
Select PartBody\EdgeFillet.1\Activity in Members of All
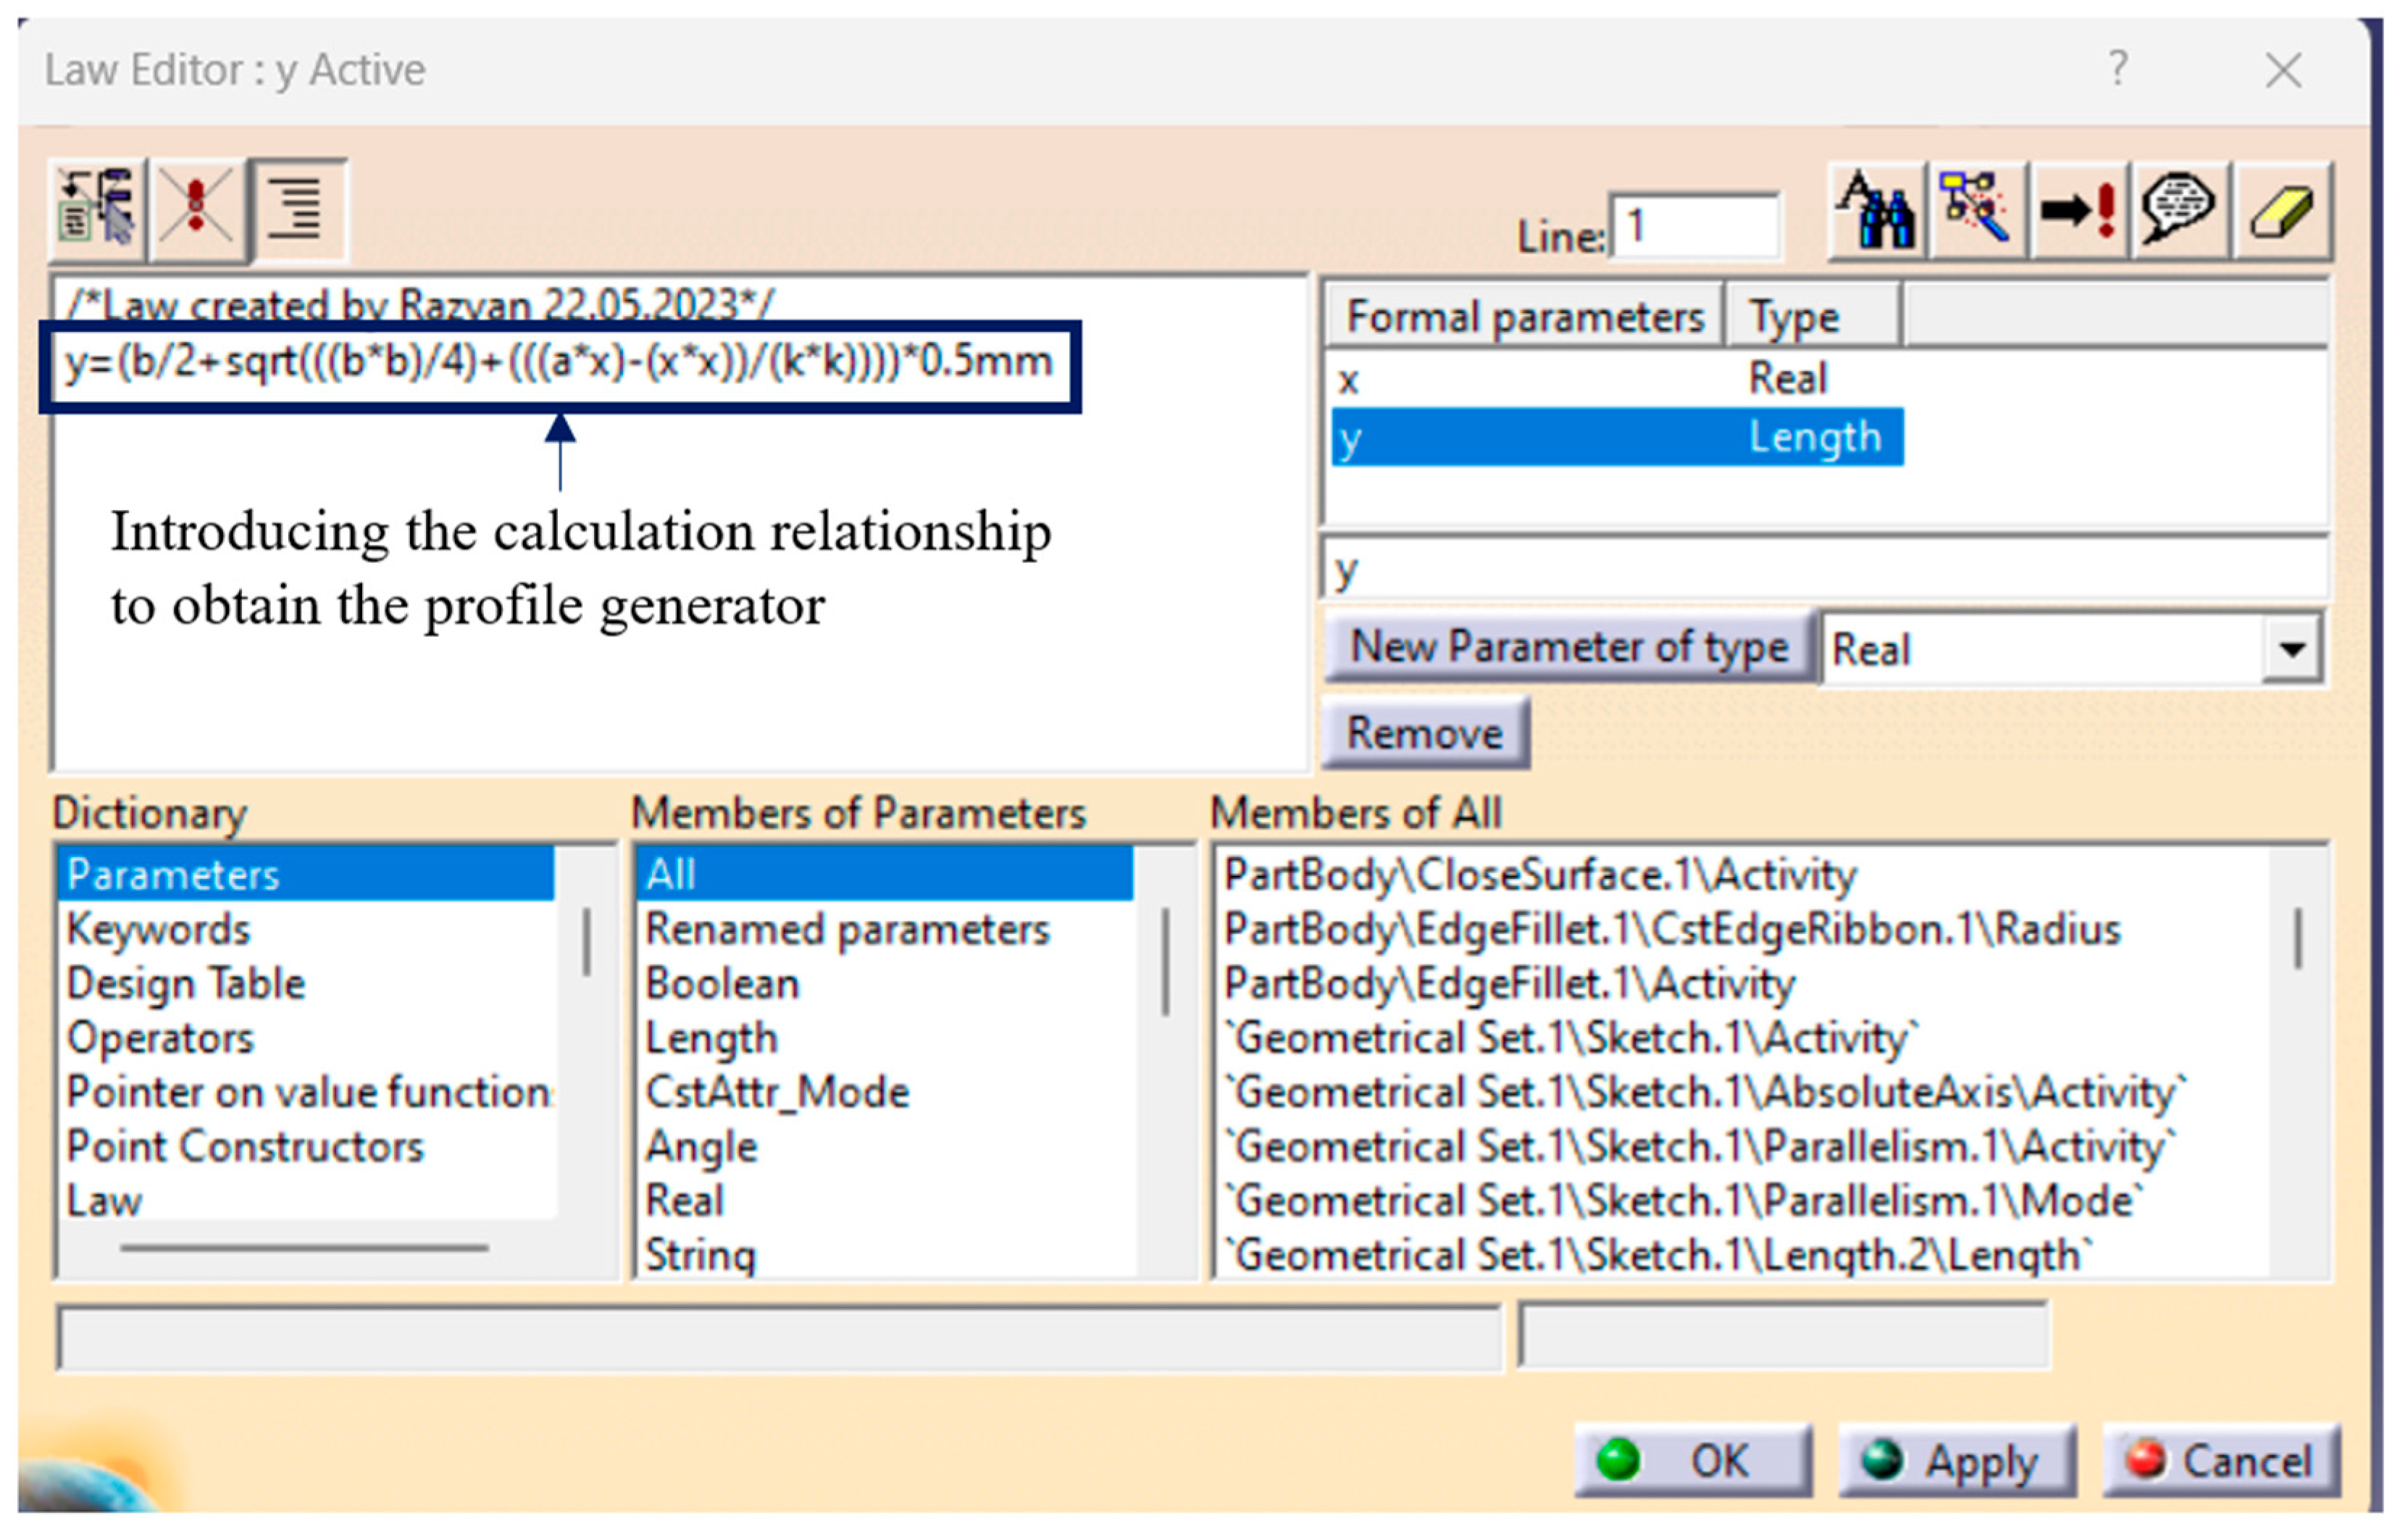tap(1509, 984)
